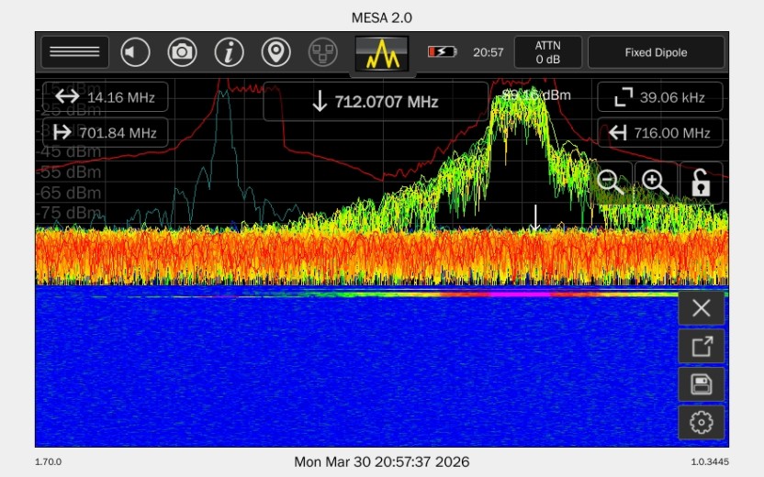Click the 712.0707 MHz center frequency box

[376, 102]
